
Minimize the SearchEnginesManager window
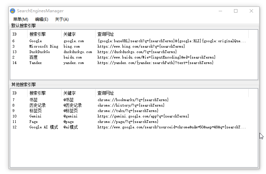pyautogui.click(x=220, y=11)
